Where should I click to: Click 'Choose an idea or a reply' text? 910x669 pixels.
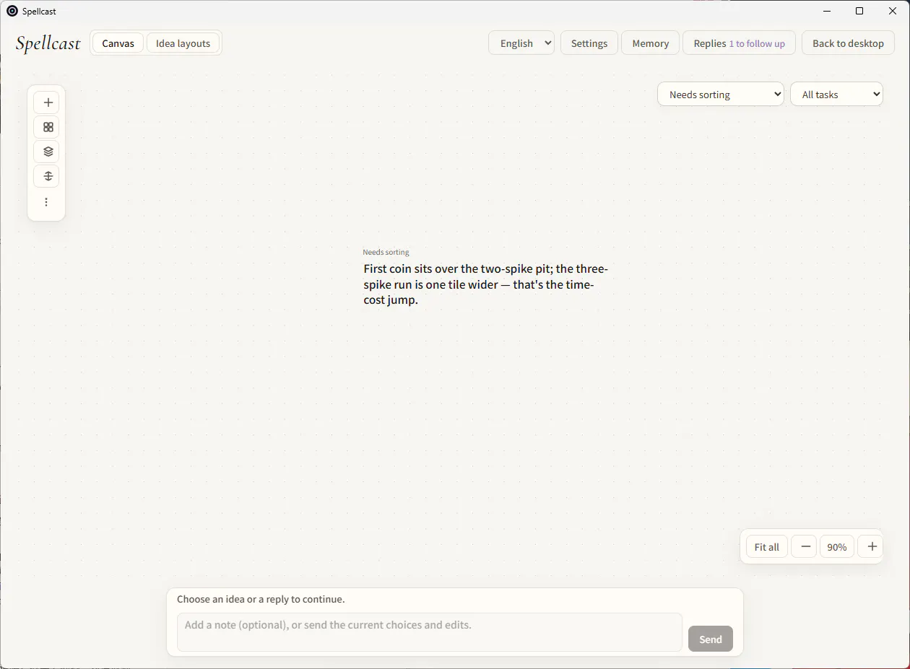pos(261,599)
